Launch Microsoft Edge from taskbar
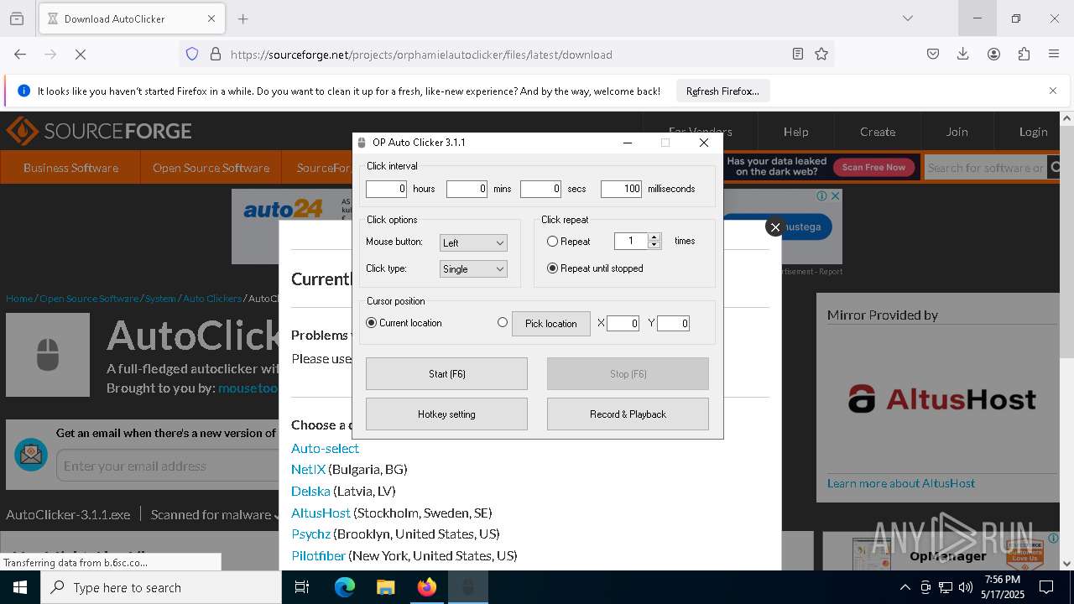 [x=345, y=587]
